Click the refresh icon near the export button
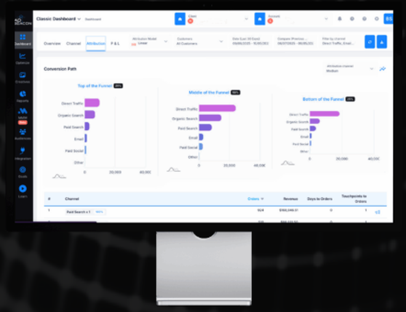 click(x=369, y=42)
